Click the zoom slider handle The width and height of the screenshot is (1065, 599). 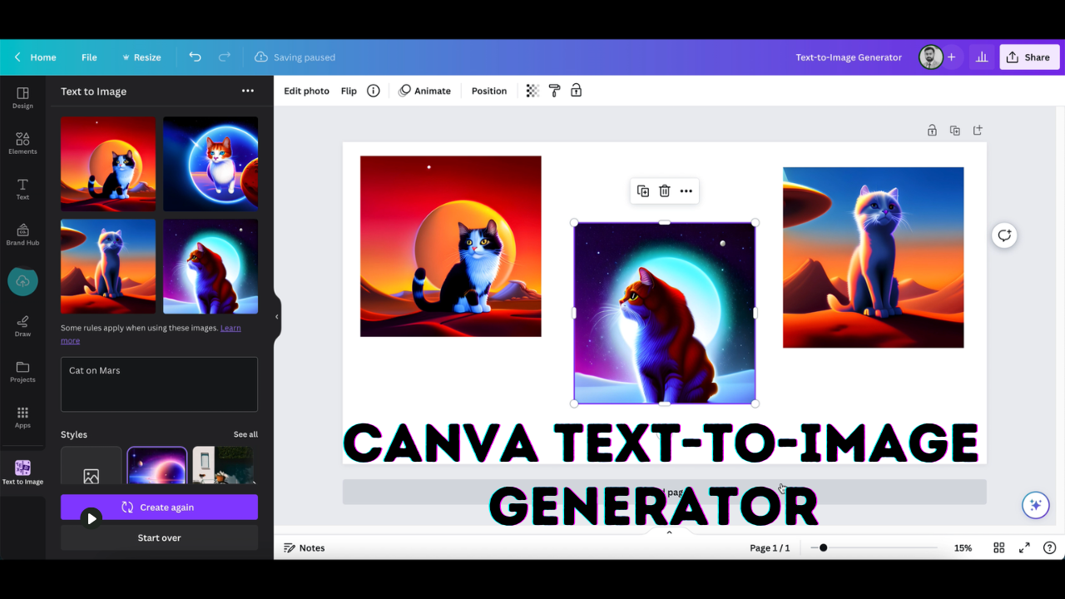(x=823, y=547)
